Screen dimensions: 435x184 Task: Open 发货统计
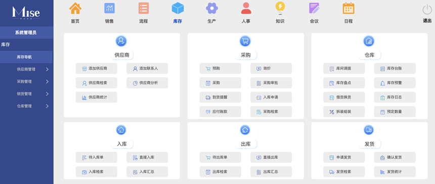(395, 172)
